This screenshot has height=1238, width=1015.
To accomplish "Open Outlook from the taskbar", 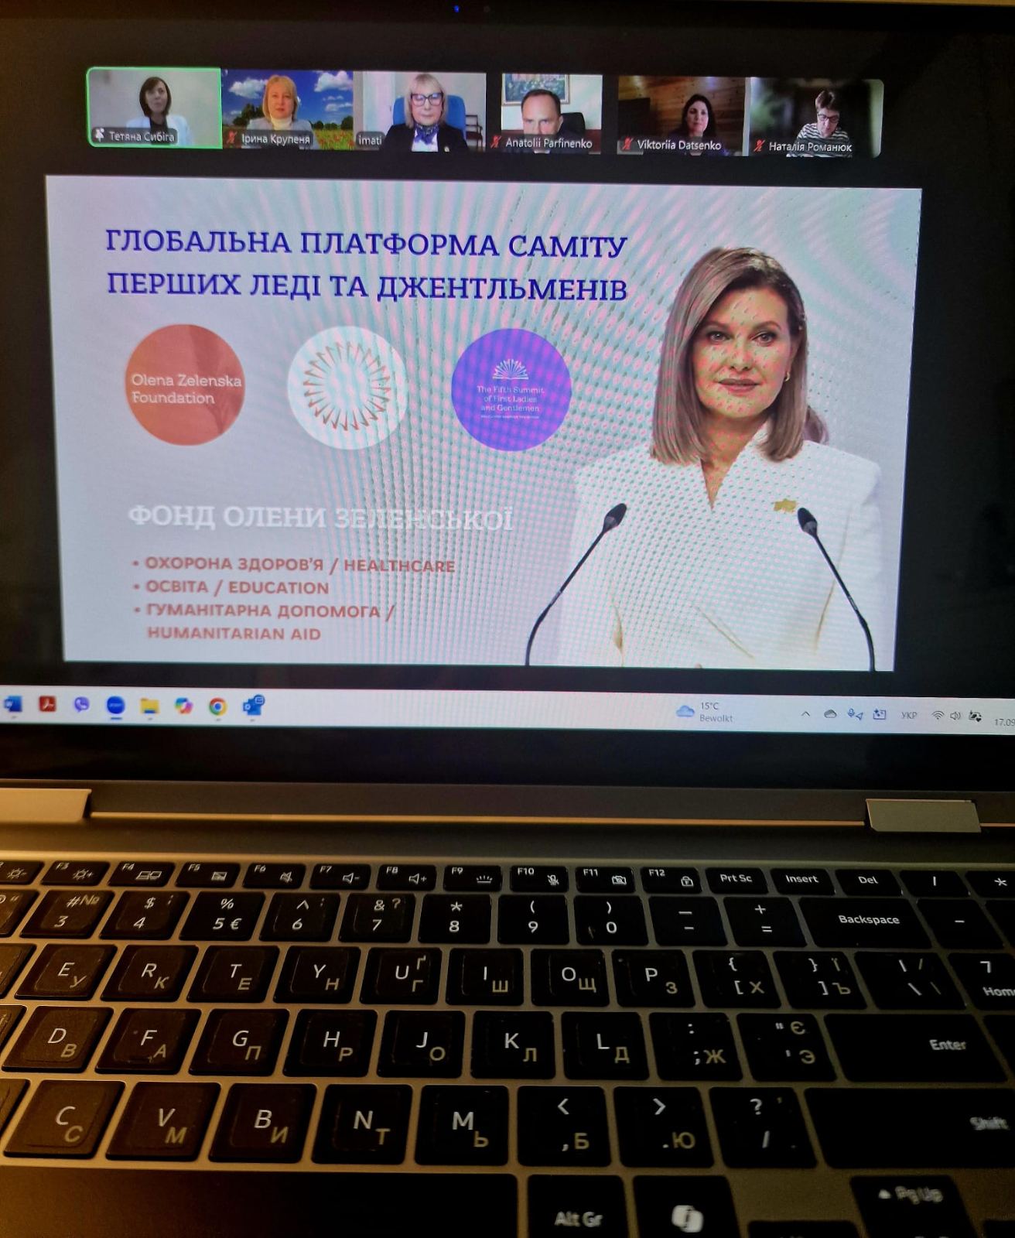I will click(253, 706).
